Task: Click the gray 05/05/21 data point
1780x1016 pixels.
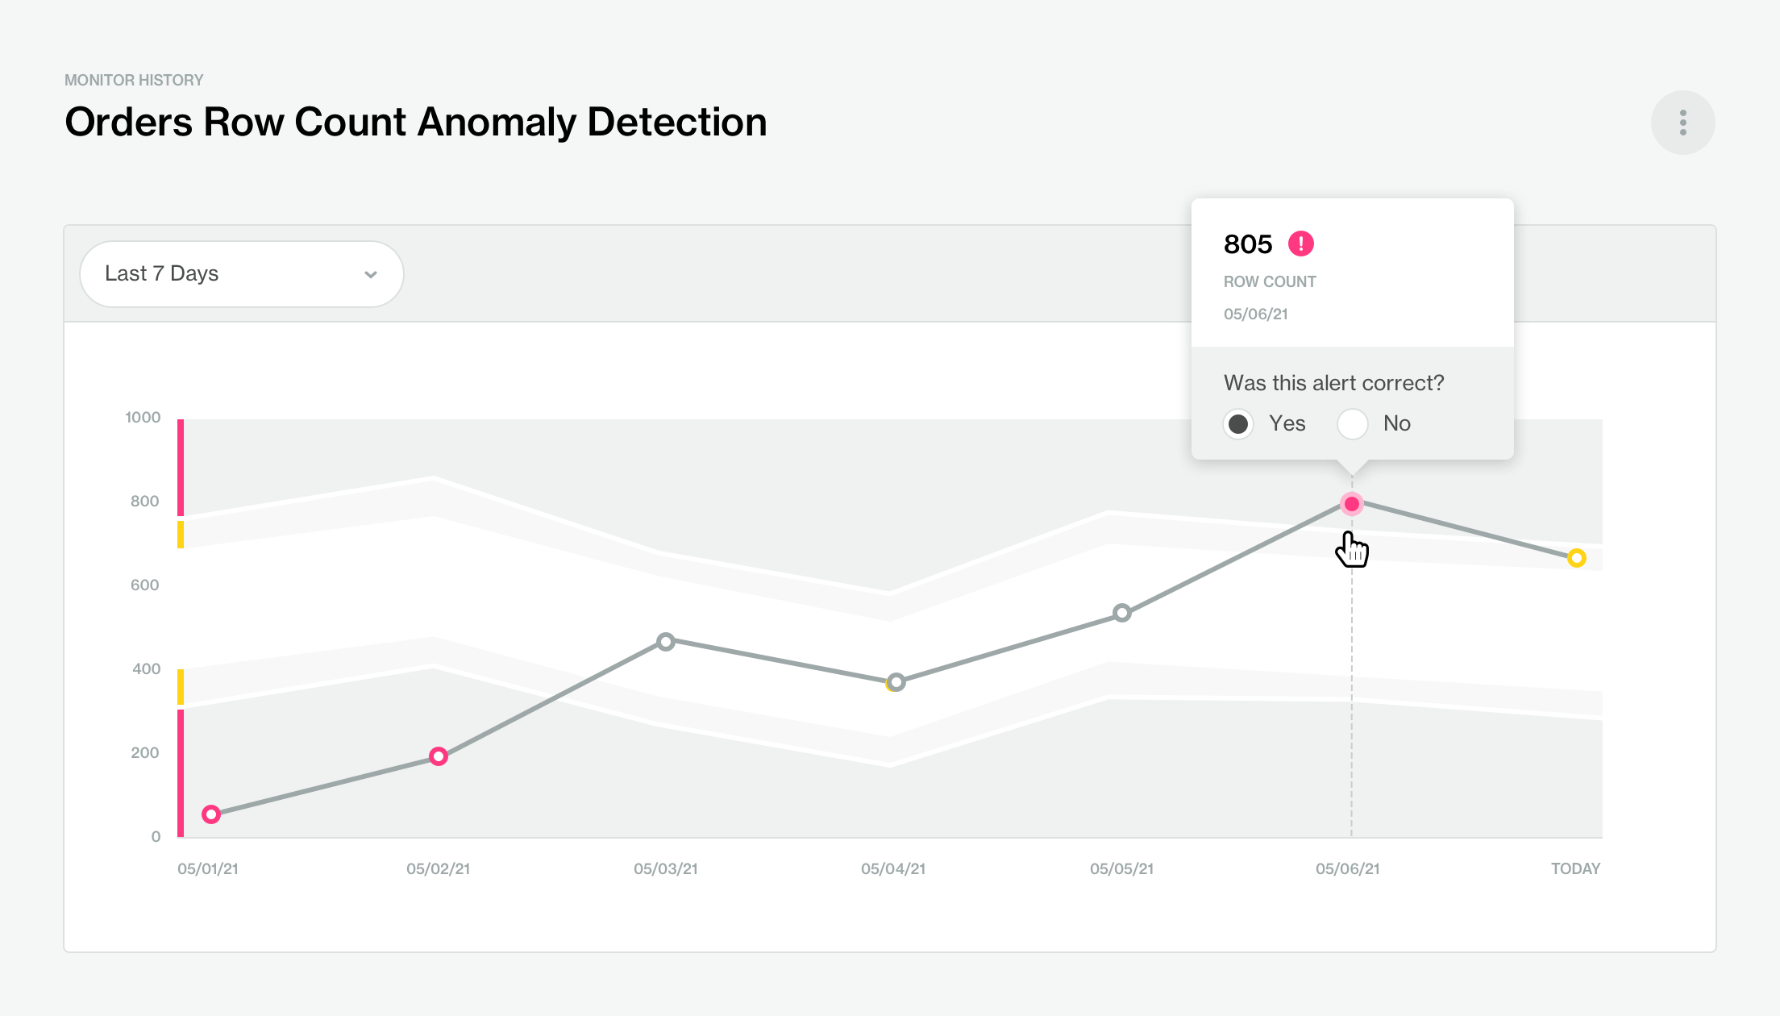Action: click(x=1122, y=613)
